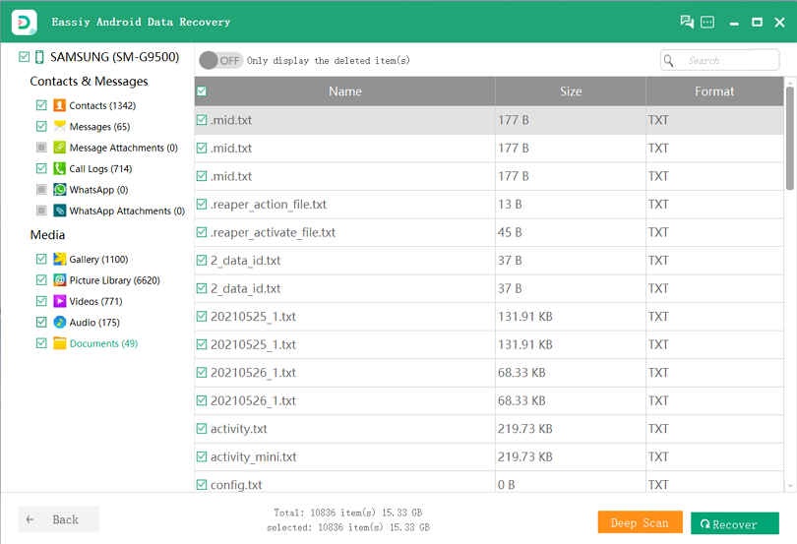Toggle select-all checkbox in table header

tap(202, 91)
